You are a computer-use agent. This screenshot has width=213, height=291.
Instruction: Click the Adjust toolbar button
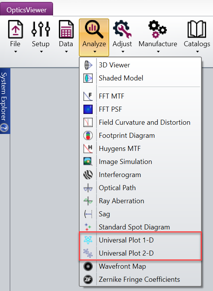pos(122,37)
